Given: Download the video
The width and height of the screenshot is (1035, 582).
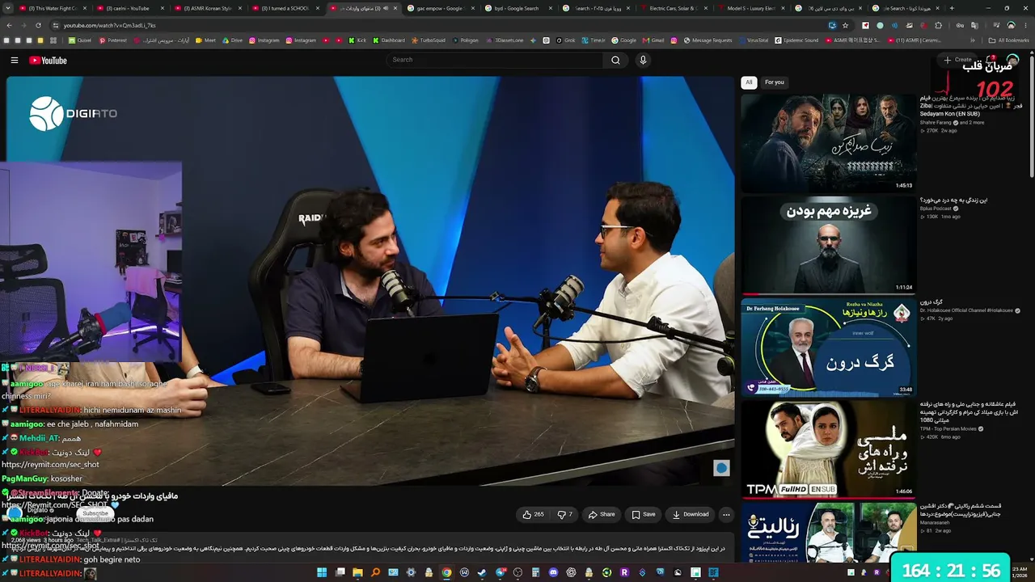Looking at the screenshot, I should tap(690, 514).
